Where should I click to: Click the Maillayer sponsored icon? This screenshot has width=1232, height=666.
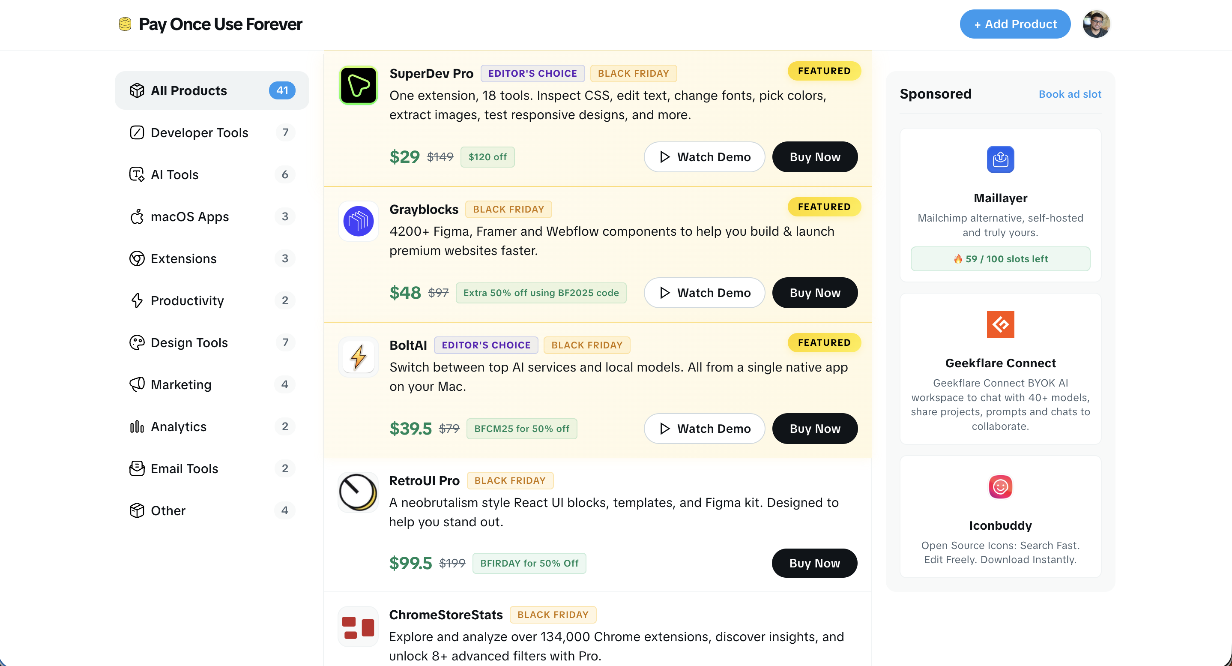(x=1001, y=159)
